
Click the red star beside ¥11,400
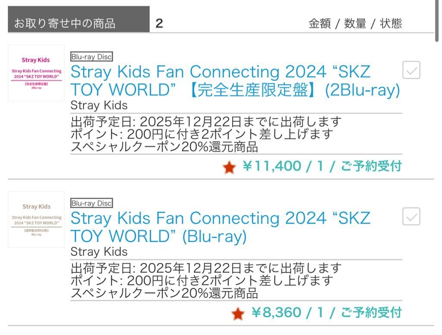point(229,167)
